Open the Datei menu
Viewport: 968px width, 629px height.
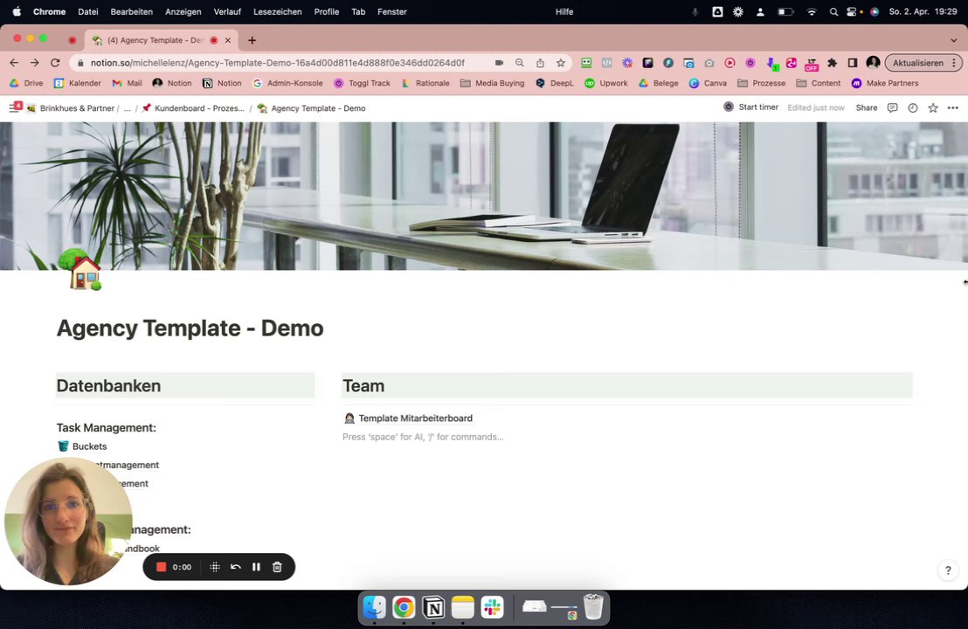(88, 11)
